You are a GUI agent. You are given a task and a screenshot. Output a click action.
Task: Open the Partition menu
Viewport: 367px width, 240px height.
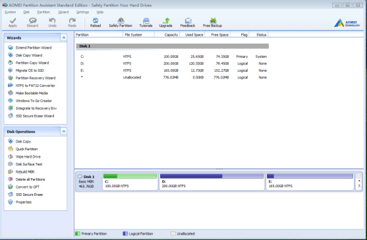43,12
